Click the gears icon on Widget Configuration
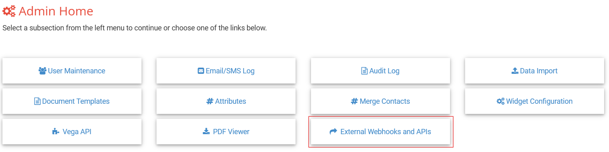The image size is (609, 152). (x=501, y=101)
